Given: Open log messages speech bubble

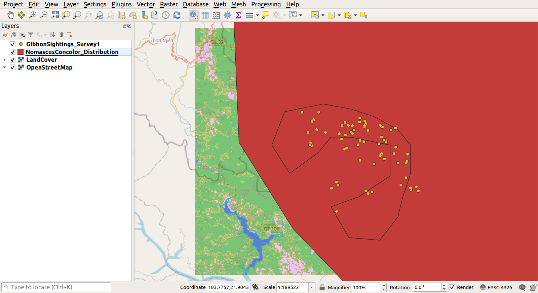Looking at the screenshot, I should coord(522,287).
